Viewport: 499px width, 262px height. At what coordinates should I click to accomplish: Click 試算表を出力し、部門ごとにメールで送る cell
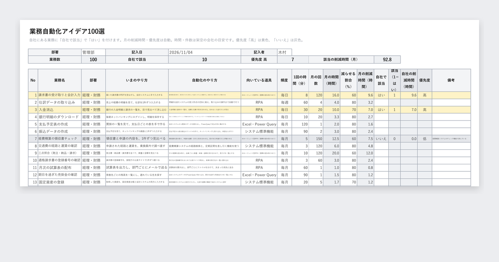click(137, 168)
